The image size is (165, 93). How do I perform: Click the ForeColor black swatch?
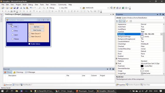(142, 66)
